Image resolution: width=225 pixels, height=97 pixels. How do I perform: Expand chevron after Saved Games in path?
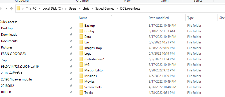[117, 9]
